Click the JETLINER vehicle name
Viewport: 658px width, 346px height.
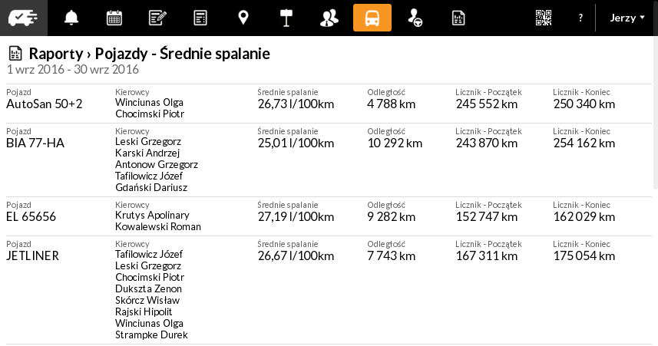point(33,255)
